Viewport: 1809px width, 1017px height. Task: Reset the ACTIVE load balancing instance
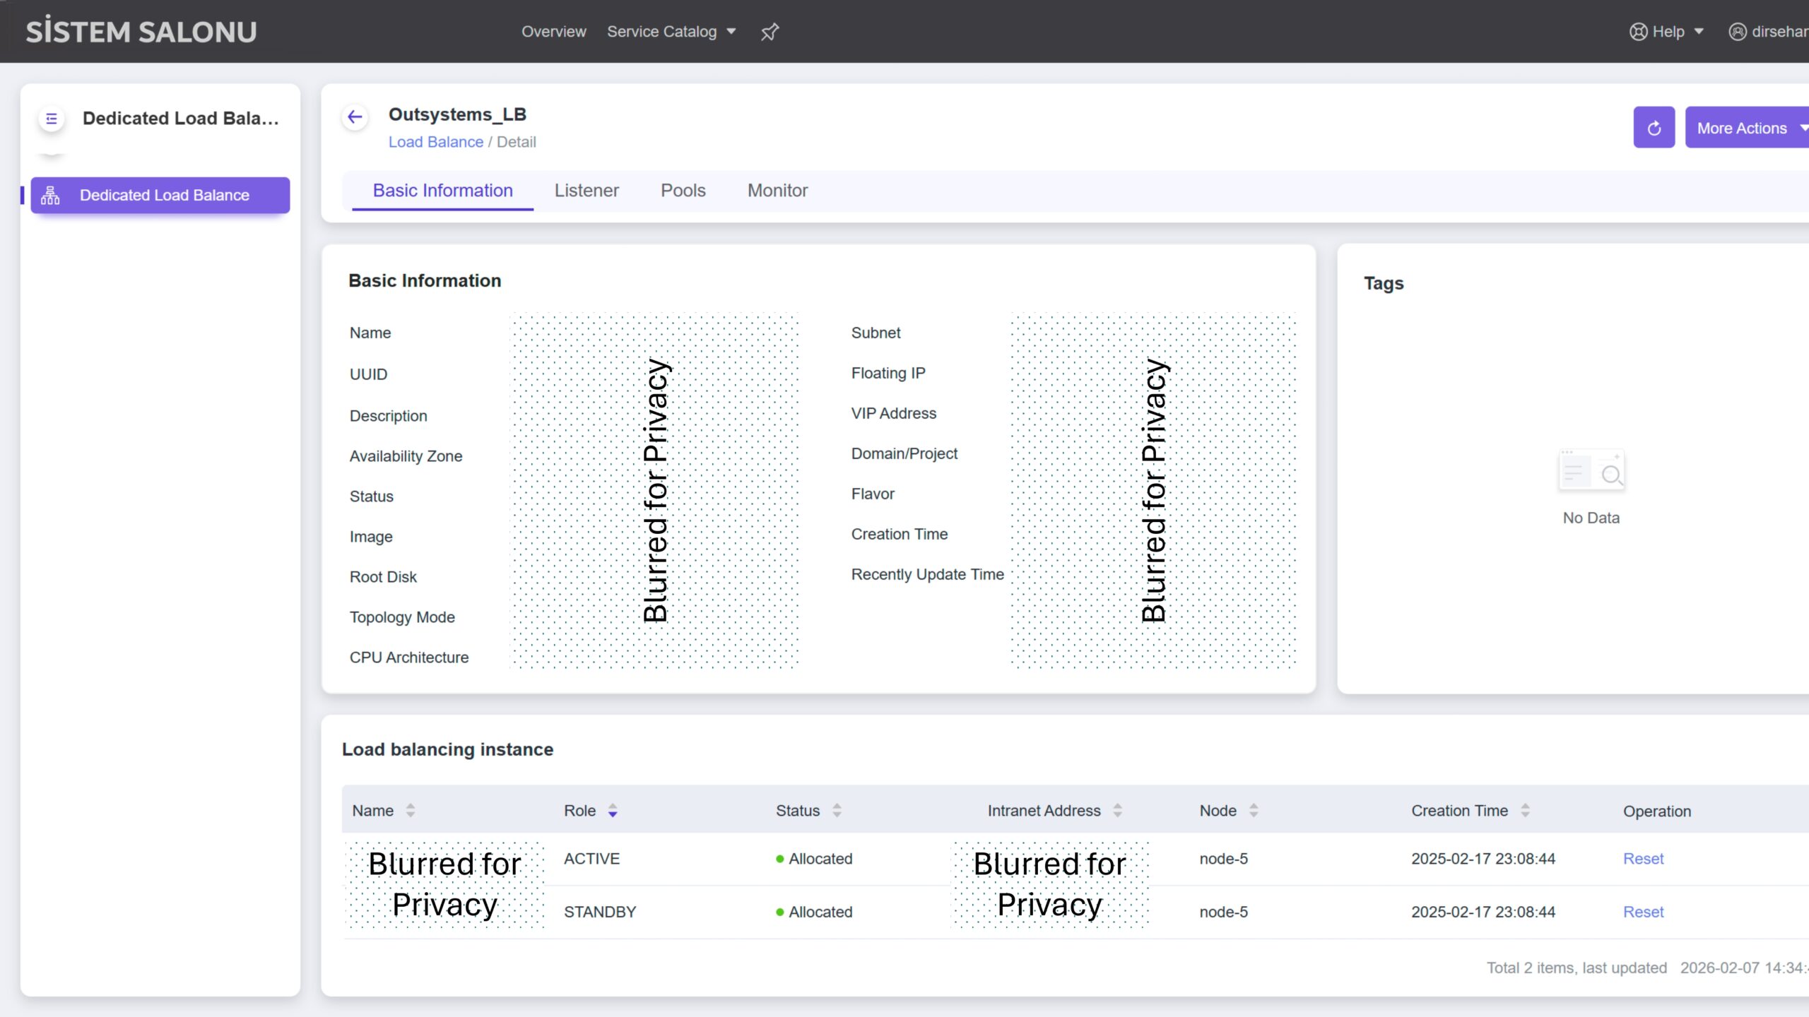pos(1643,859)
